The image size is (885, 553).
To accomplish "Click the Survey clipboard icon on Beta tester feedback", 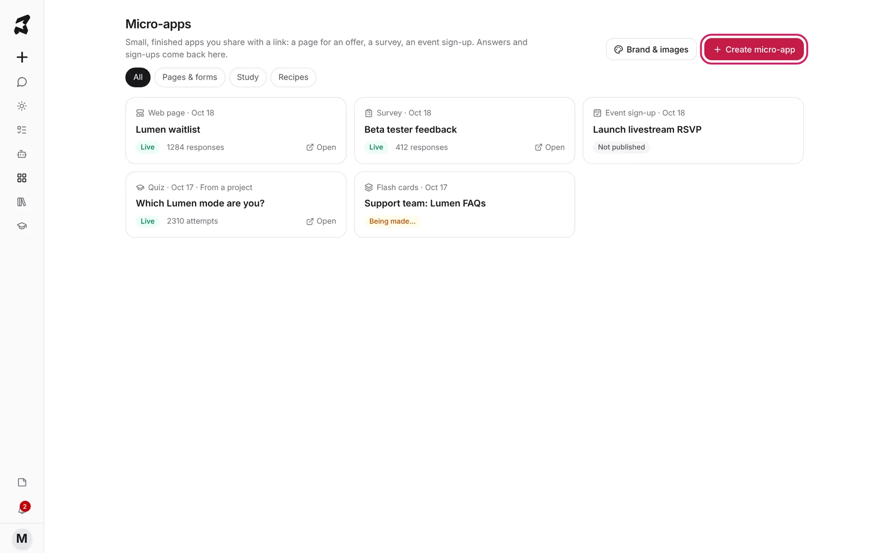I will tap(369, 113).
